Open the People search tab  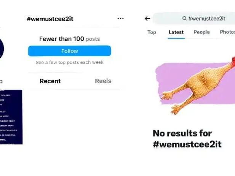(x=201, y=32)
